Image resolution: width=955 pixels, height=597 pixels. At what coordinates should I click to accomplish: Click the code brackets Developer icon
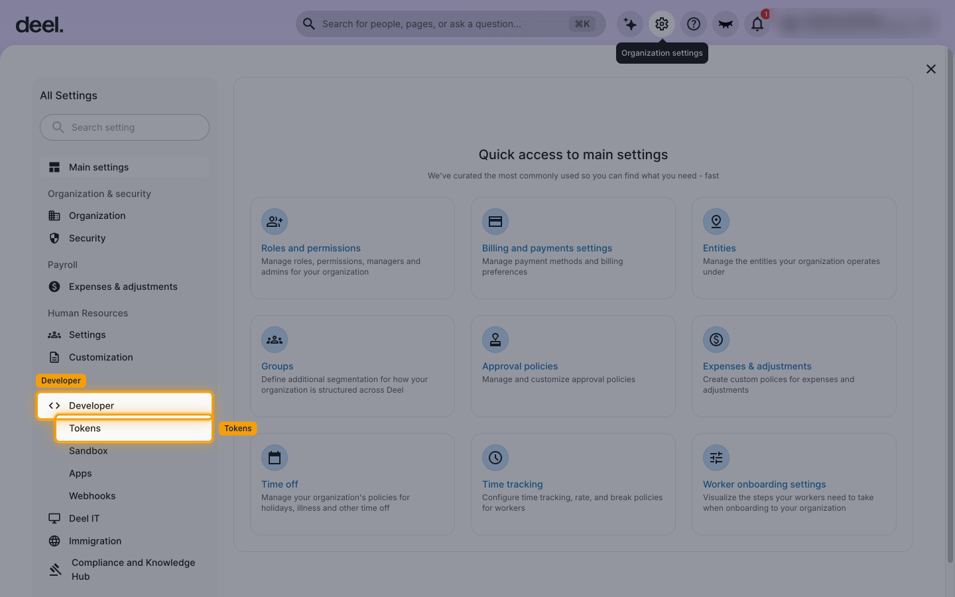coord(54,405)
